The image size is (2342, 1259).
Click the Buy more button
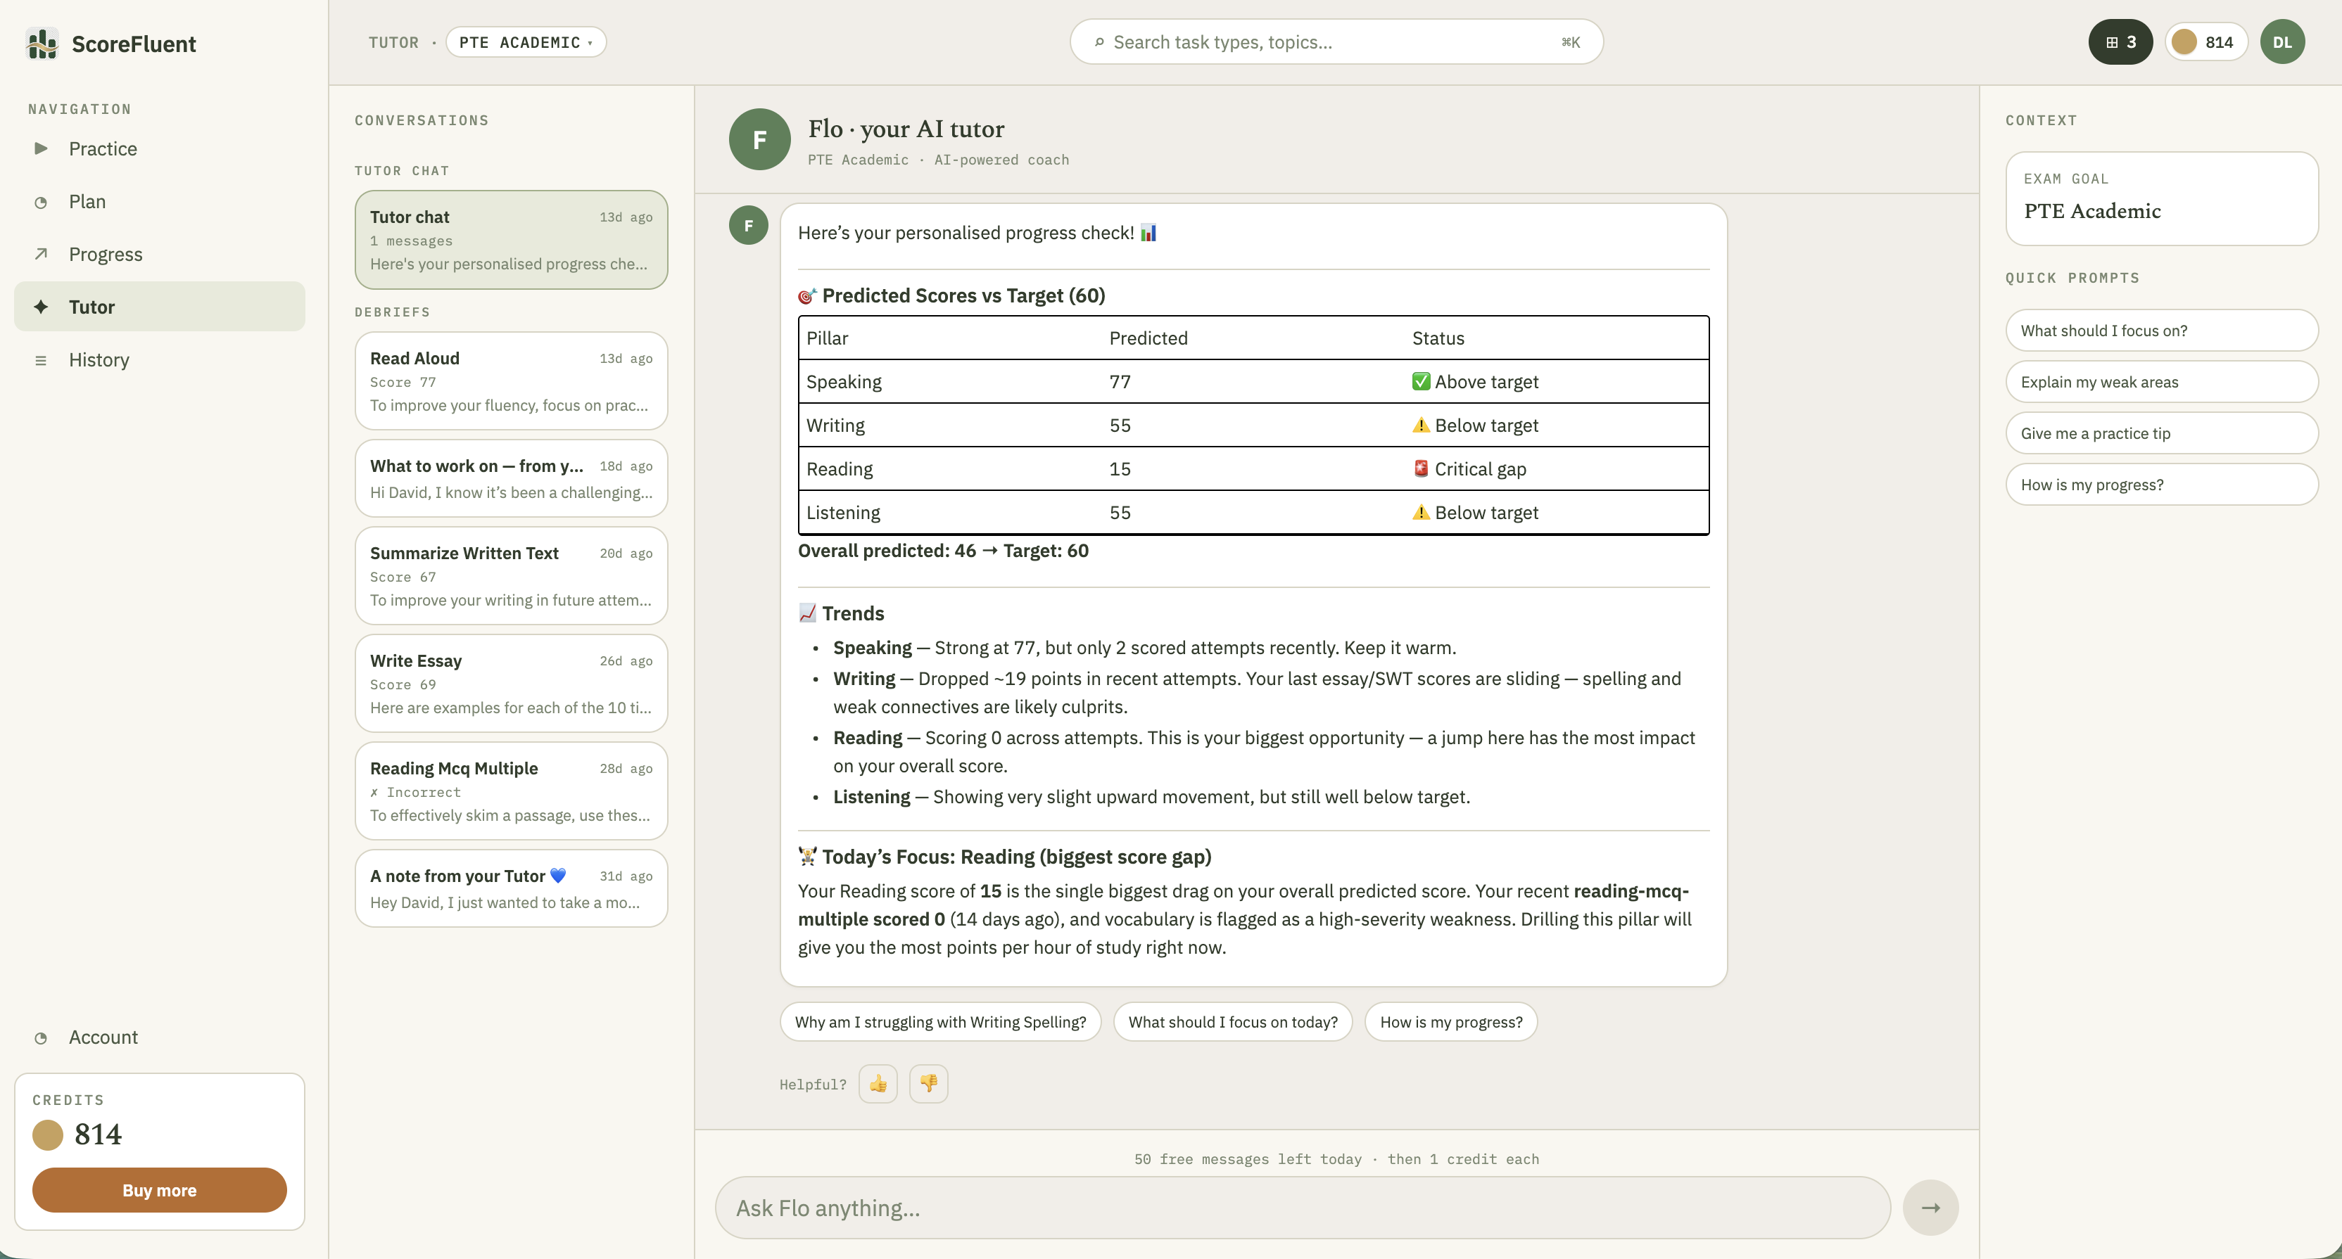click(x=159, y=1190)
